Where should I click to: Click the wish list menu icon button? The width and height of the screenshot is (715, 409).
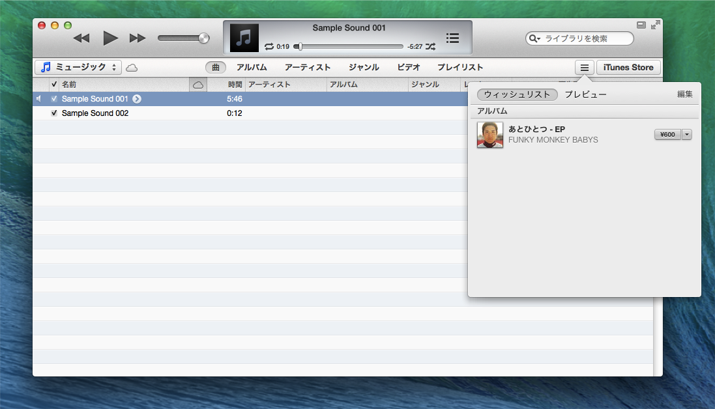click(x=584, y=68)
